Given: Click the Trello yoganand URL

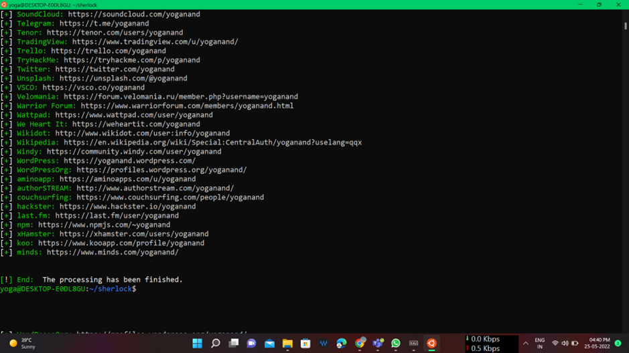Looking at the screenshot, I should tap(109, 51).
